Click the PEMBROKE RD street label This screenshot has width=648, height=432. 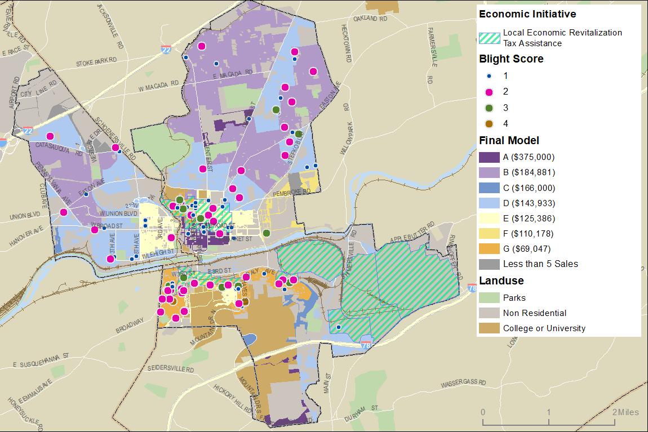point(291,193)
